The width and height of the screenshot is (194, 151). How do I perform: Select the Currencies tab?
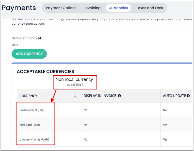pos(118,8)
